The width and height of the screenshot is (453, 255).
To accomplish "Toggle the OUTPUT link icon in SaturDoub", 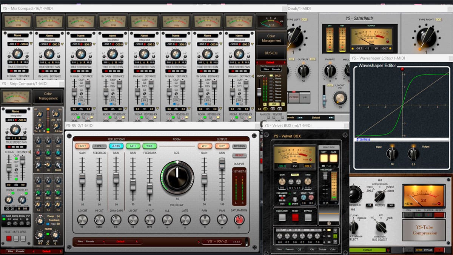I will click(x=312, y=59).
